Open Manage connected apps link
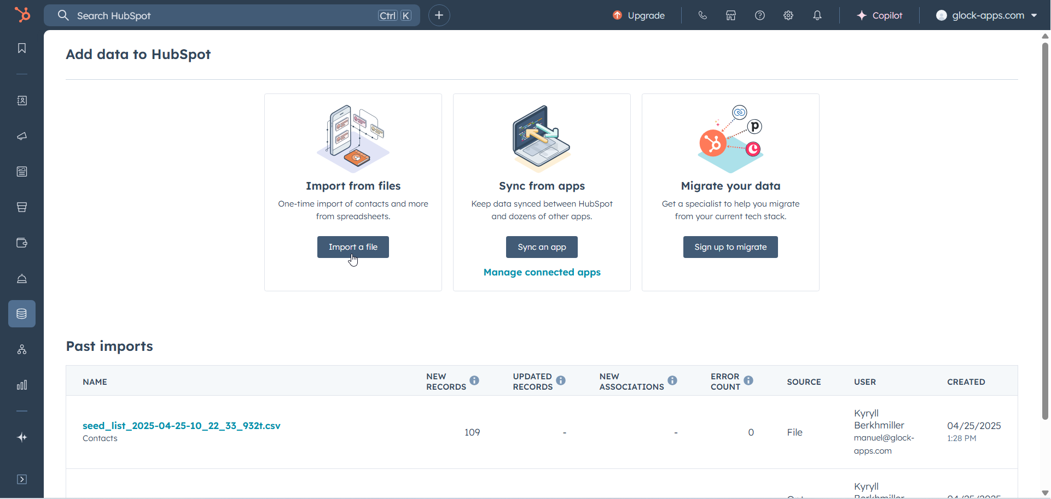1051x499 pixels. [x=542, y=272]
